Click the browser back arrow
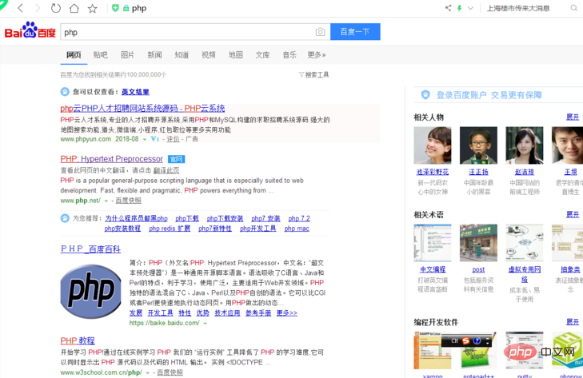Image resolution: width=583 pixels, height=378 pixels. click(x=20, y=8)
